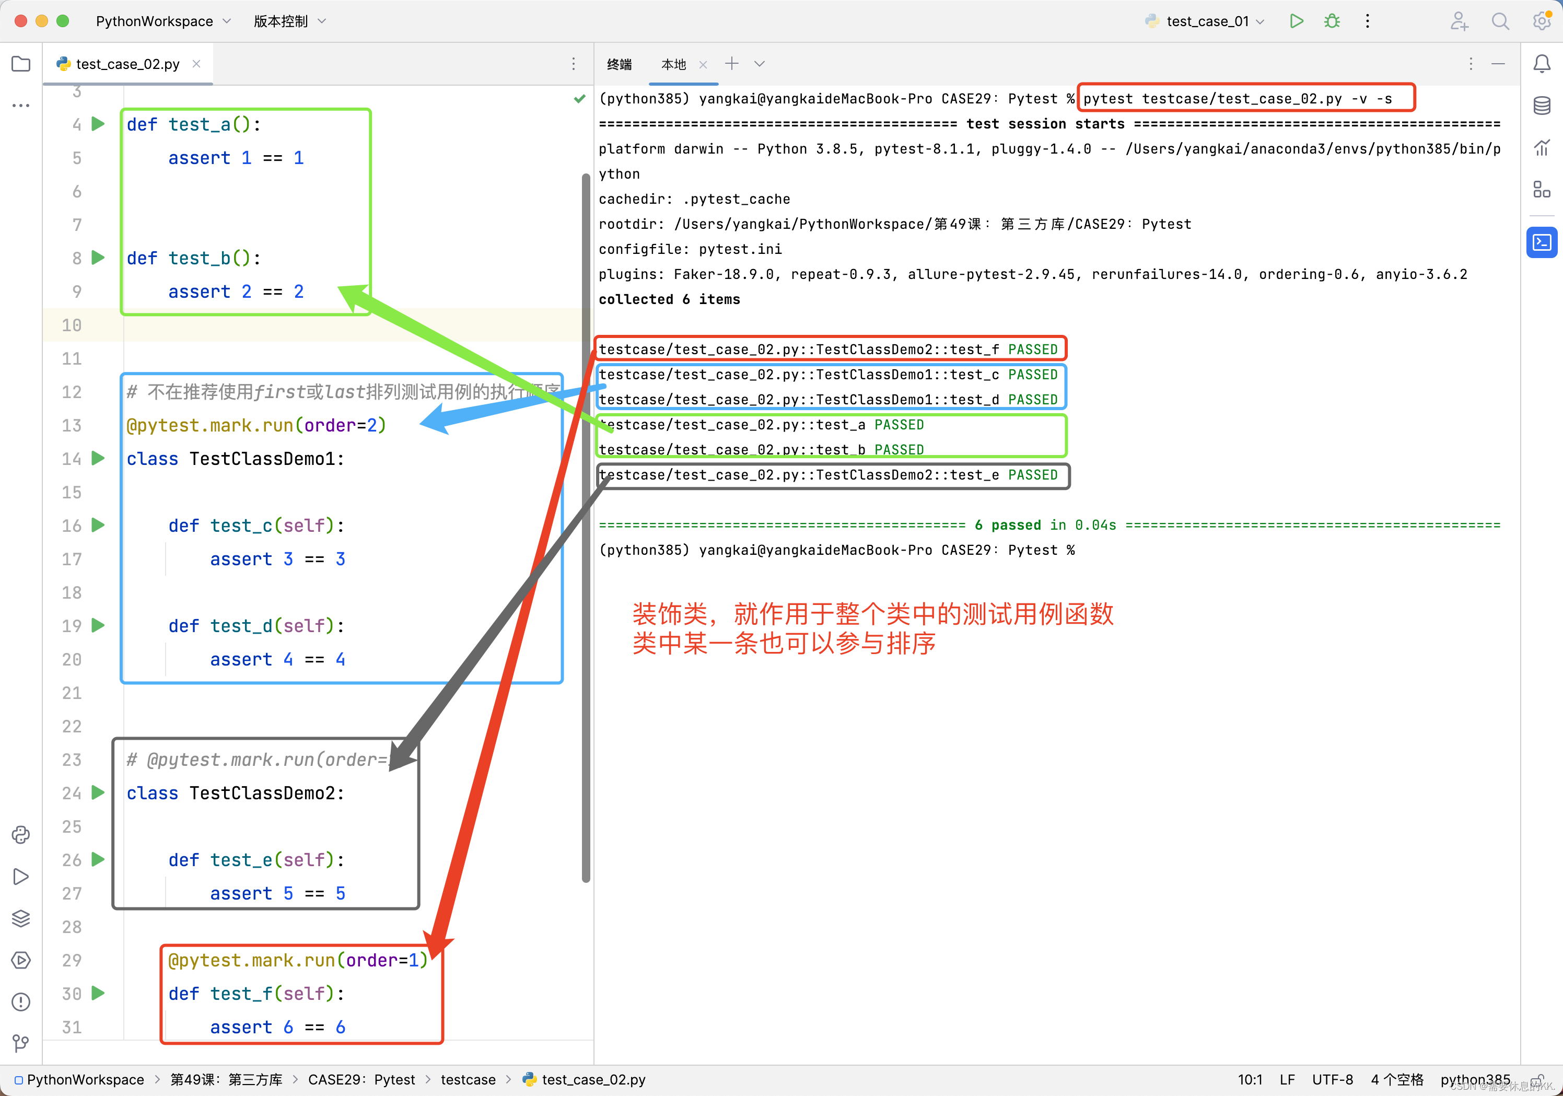Open the SciView chart tool window
This screenshot has width=1563, height=1096.
(1542, 147)
